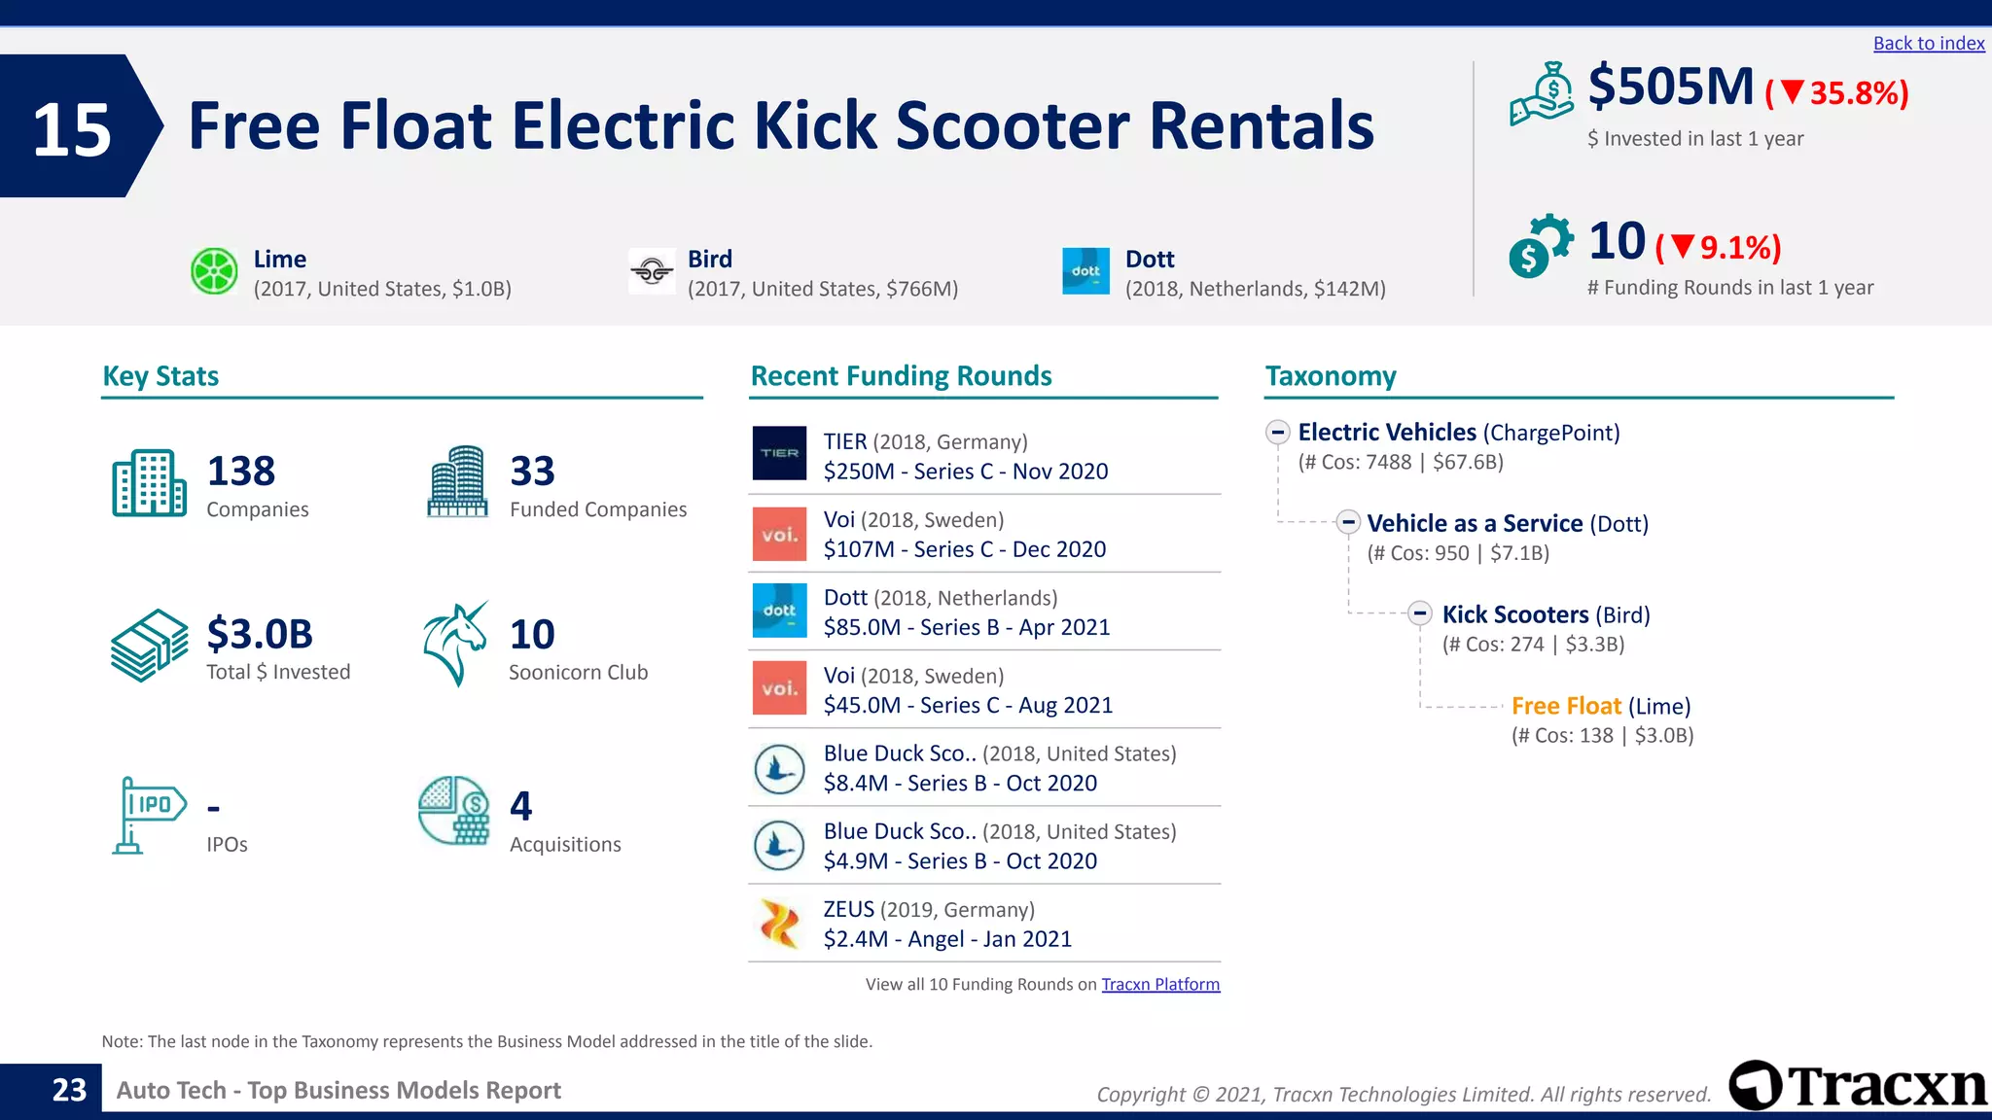
Task: Click the funding rounds gear dollar icon
Action: (1541, 246)
